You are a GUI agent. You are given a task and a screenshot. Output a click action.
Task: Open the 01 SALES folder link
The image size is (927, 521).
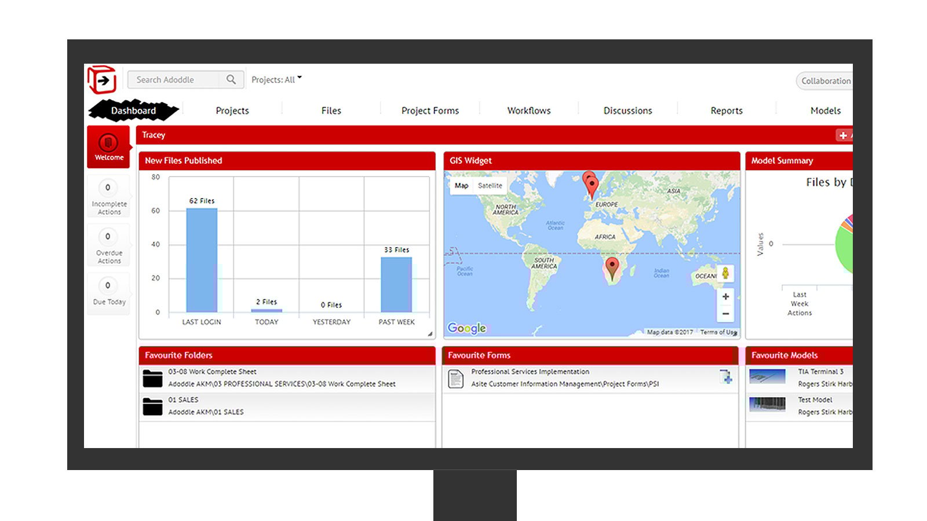183,400
